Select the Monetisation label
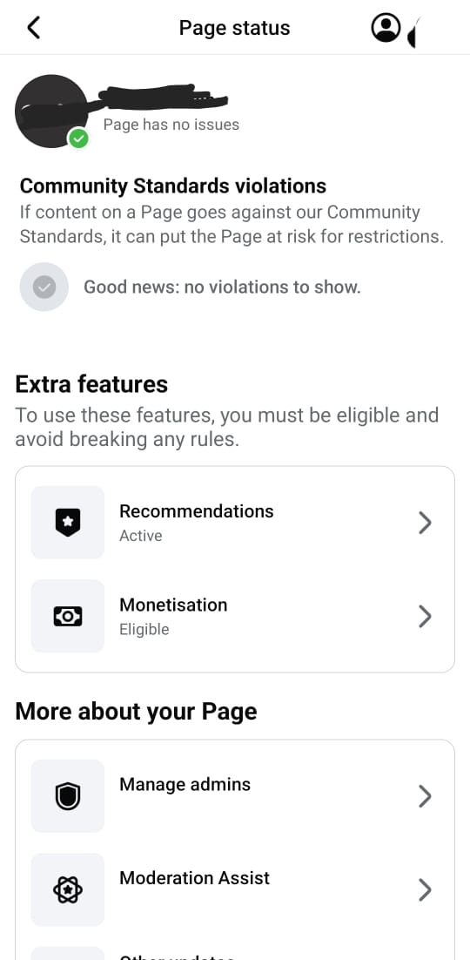This screenshot has width=470, height=960. pos(173,605)
